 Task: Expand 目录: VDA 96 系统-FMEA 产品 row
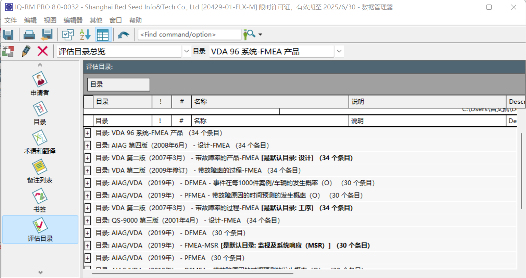[x=87, y=133]
